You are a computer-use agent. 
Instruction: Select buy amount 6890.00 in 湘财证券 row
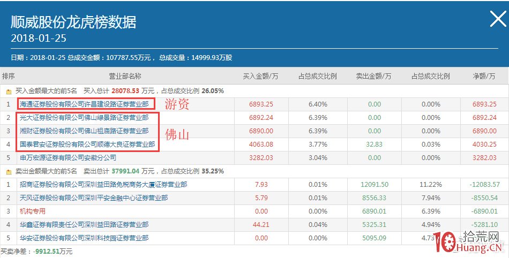(x=261, y=131)
